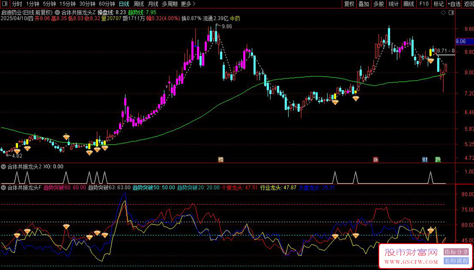Click the 趋势突破80: 80.00 legend

pyautogui.click(x=65, y=187)
